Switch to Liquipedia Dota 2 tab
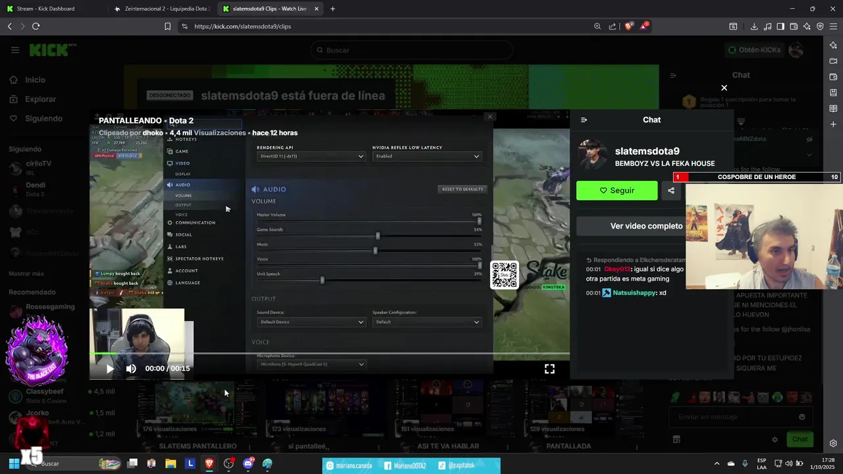The width and height of the screenshot is (843, 474). (162, 9)
